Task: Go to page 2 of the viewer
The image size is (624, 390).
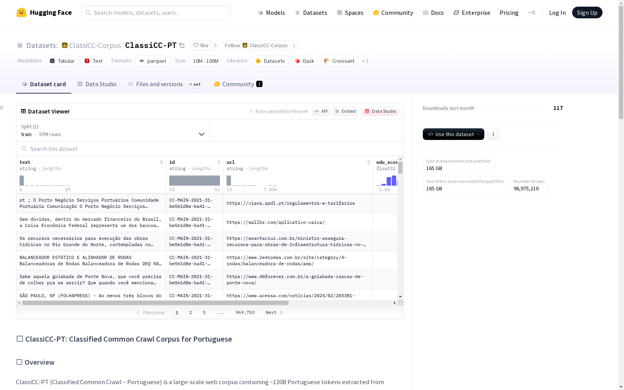Action: [x=190, y=312]
